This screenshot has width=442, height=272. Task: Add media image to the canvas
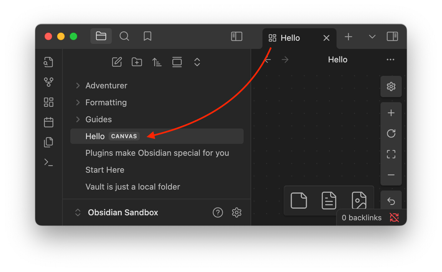tap(359, 201)
